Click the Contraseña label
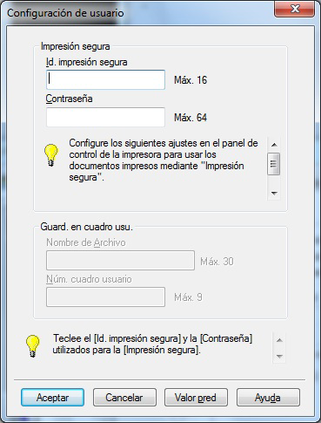Viewport: 321px width, 423px height. point(69,99)
